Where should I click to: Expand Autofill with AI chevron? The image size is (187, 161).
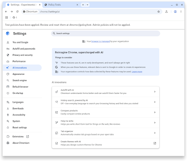[x=155, y=92]
